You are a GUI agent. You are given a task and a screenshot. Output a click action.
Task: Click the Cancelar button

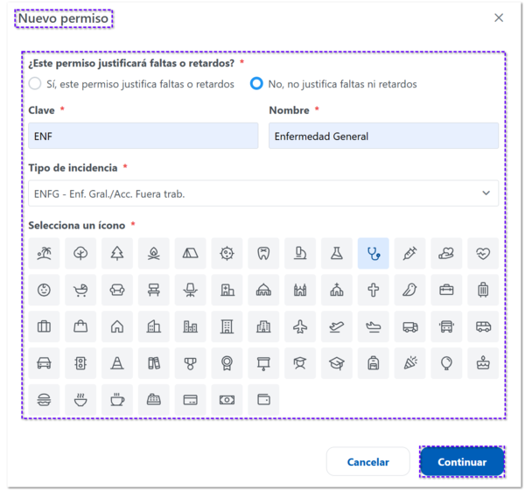(368, 461)
